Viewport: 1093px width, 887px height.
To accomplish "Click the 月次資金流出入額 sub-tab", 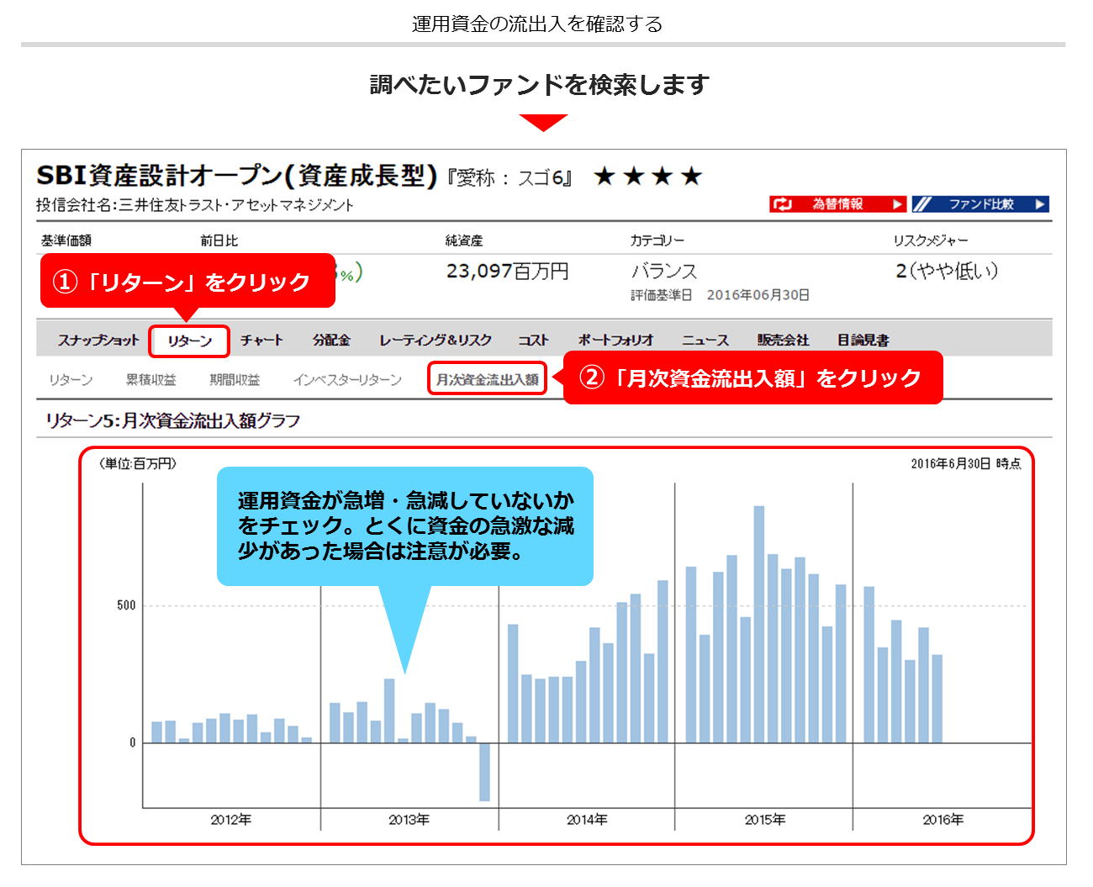I will click(x=488, y=380).
